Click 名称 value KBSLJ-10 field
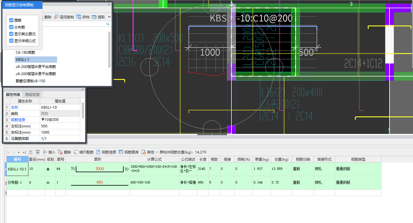This screenshot has width=413, height=223. point(60,107)
